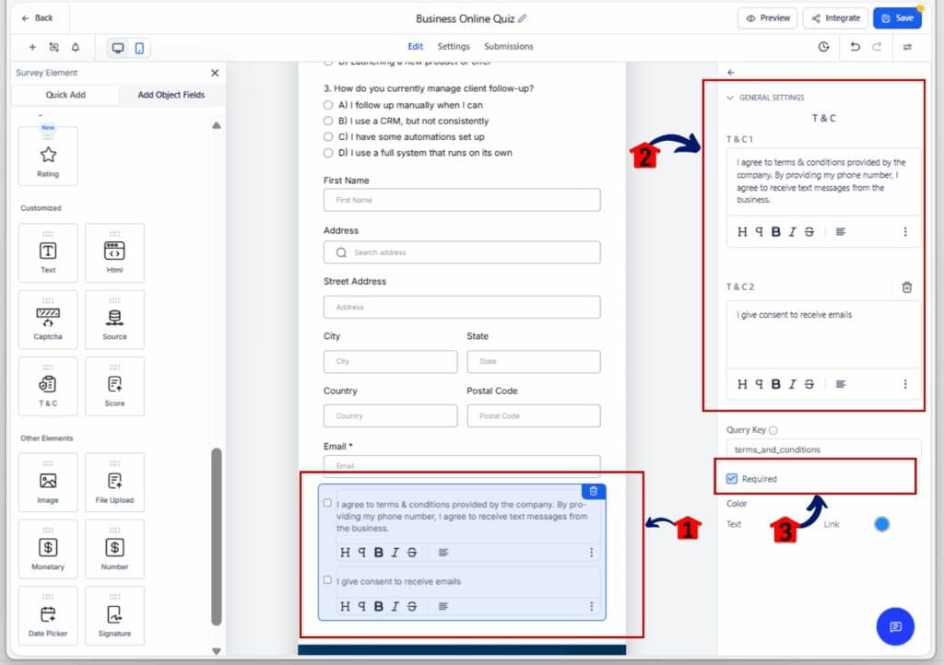
Task: Check the email consent checkbox in form
Action: point(327,580)
